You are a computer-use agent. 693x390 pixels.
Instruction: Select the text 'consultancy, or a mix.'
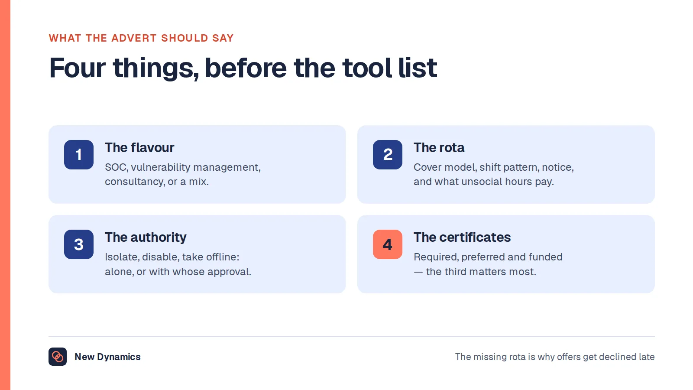(157, 182)
